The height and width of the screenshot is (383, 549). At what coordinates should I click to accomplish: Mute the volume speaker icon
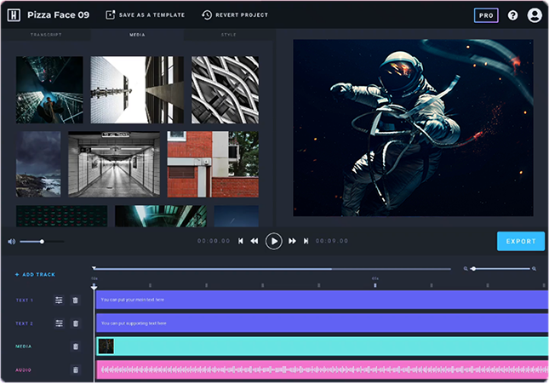12,242
